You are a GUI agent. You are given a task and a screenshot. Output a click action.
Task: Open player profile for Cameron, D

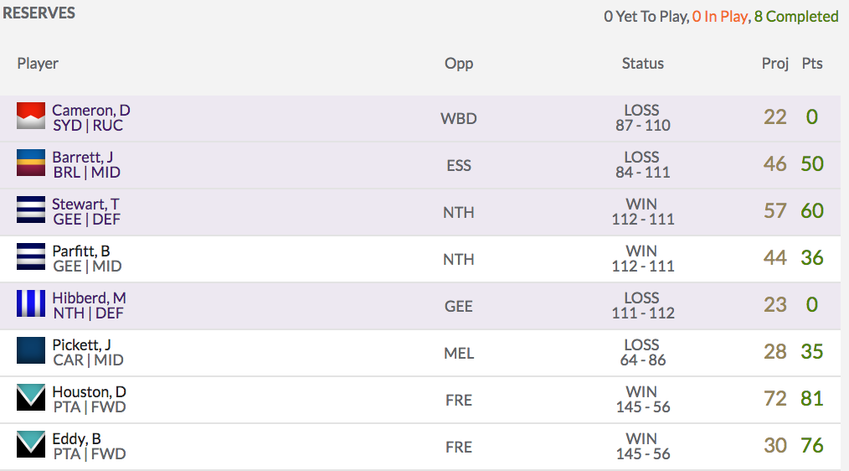point(91,110)
